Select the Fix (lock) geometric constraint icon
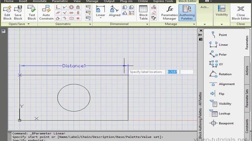 pos(78,7)
